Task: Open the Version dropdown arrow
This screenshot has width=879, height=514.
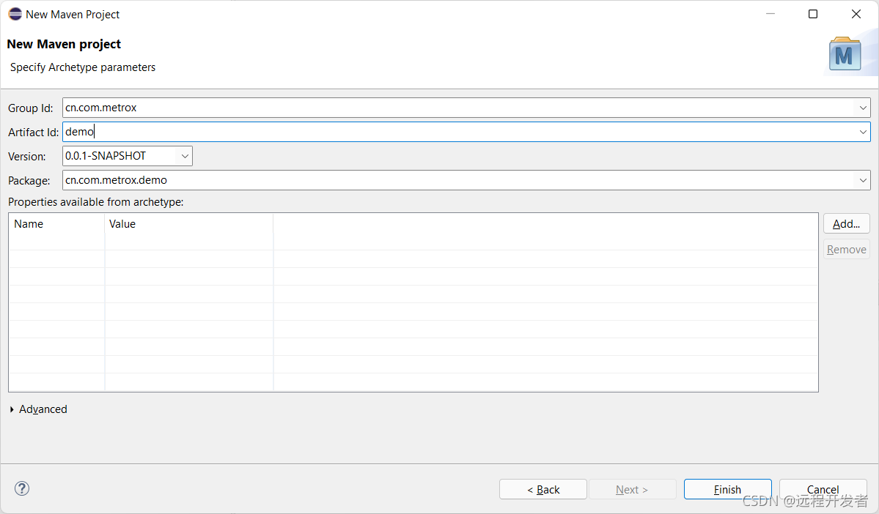Action: 185,156
